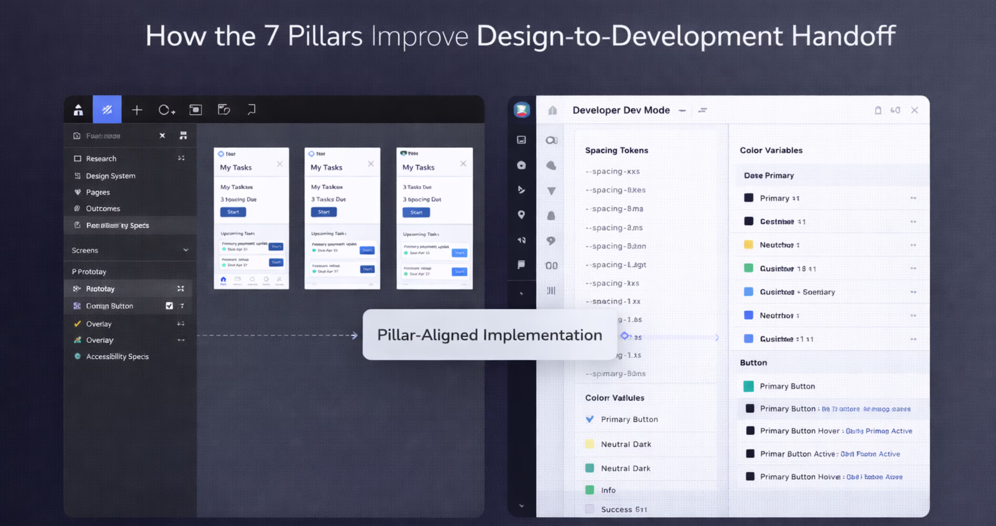The height and width of the screenshot is (526, 996).
Task: Uncheck the Domm Button layer checkbox
Action: tap(169, 306)
